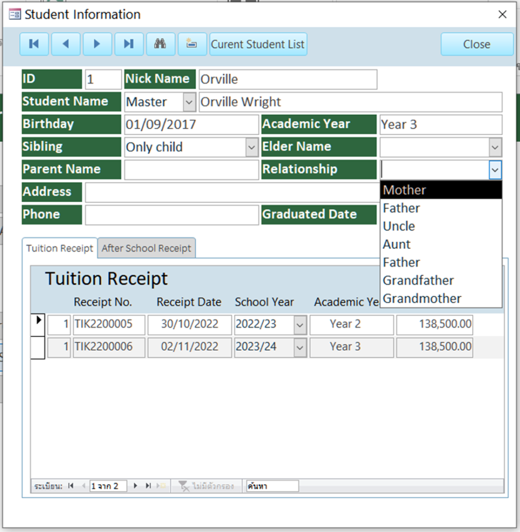Go to first student record button
The width and height of the screenshot is (520, 532).
point(34,44)
